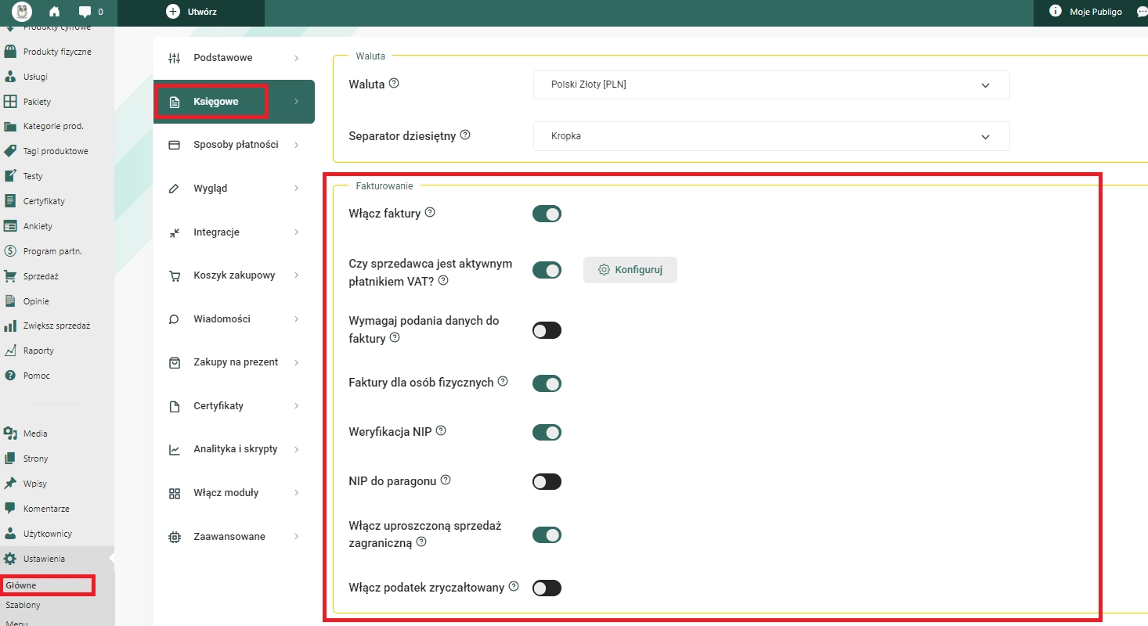Expand the Wiadomości section chevron
Screen dimensions: 1148x626
coord(297,319)
